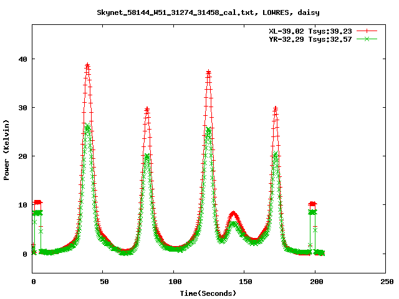Viewport: 399px width, 299px height.
Task: Click the red calibration pulse near 198 seconds
Action: [312, 204]
